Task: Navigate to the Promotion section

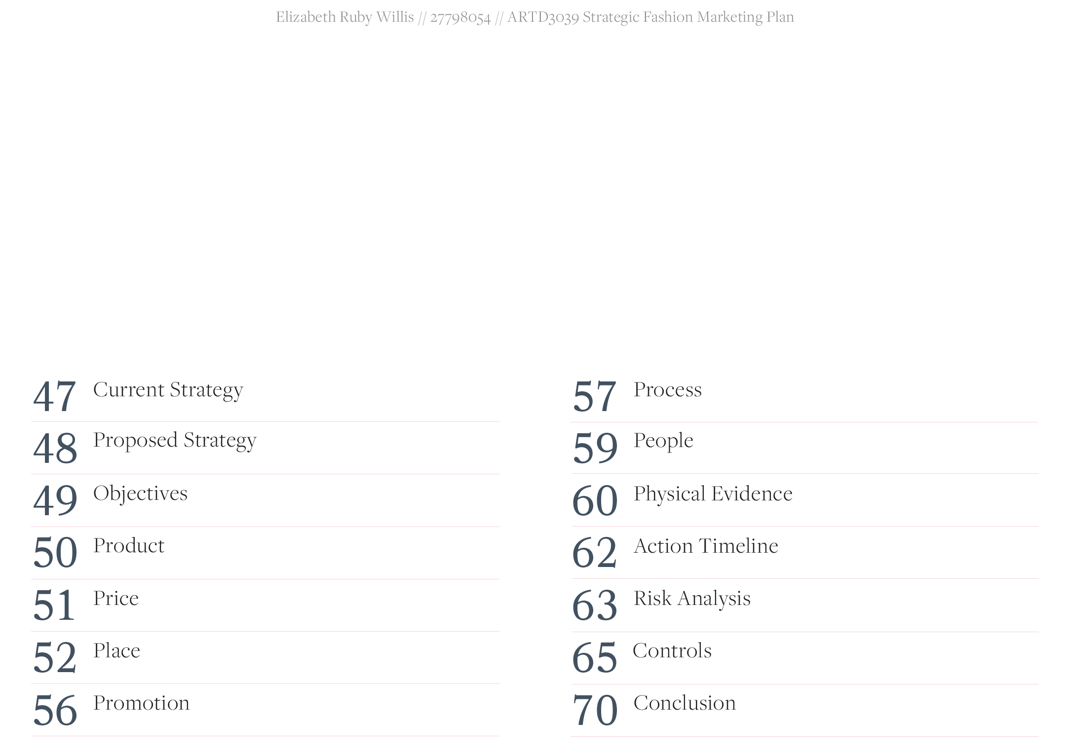Action: 141,703
